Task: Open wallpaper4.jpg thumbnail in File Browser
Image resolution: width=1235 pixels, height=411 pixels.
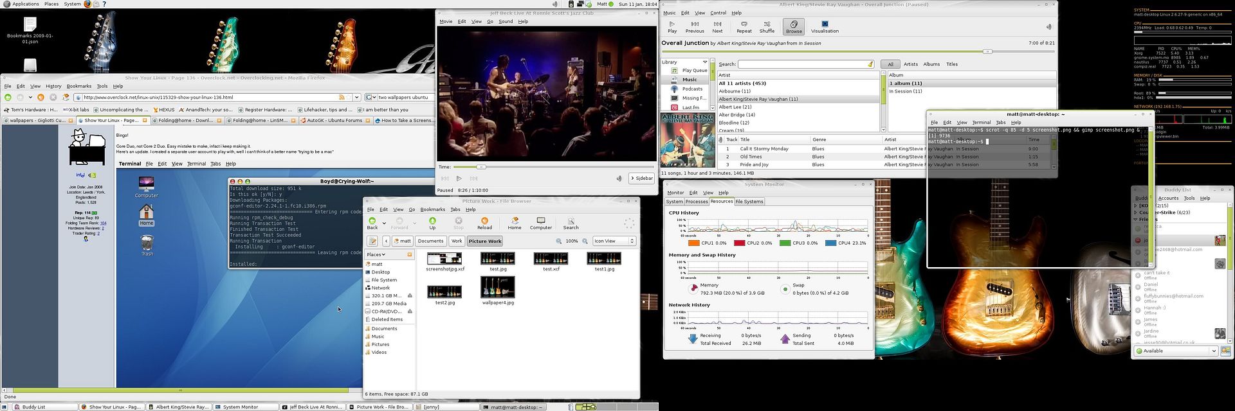Action: 498,286
